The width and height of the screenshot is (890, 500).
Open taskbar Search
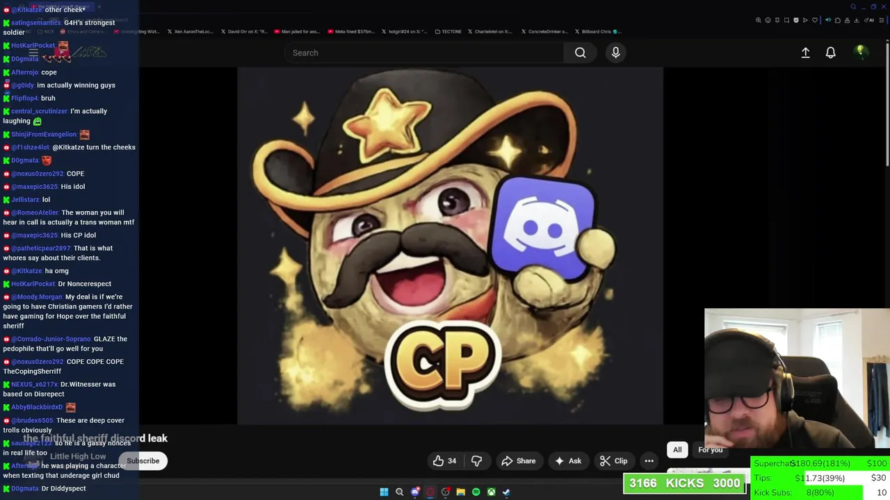399,492
